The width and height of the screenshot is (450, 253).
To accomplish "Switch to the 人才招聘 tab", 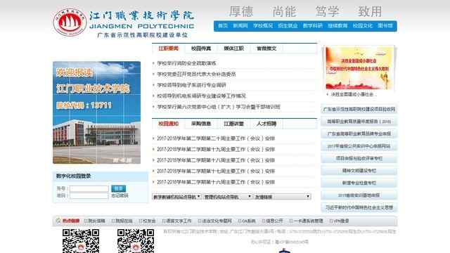I will pos(266,124).
